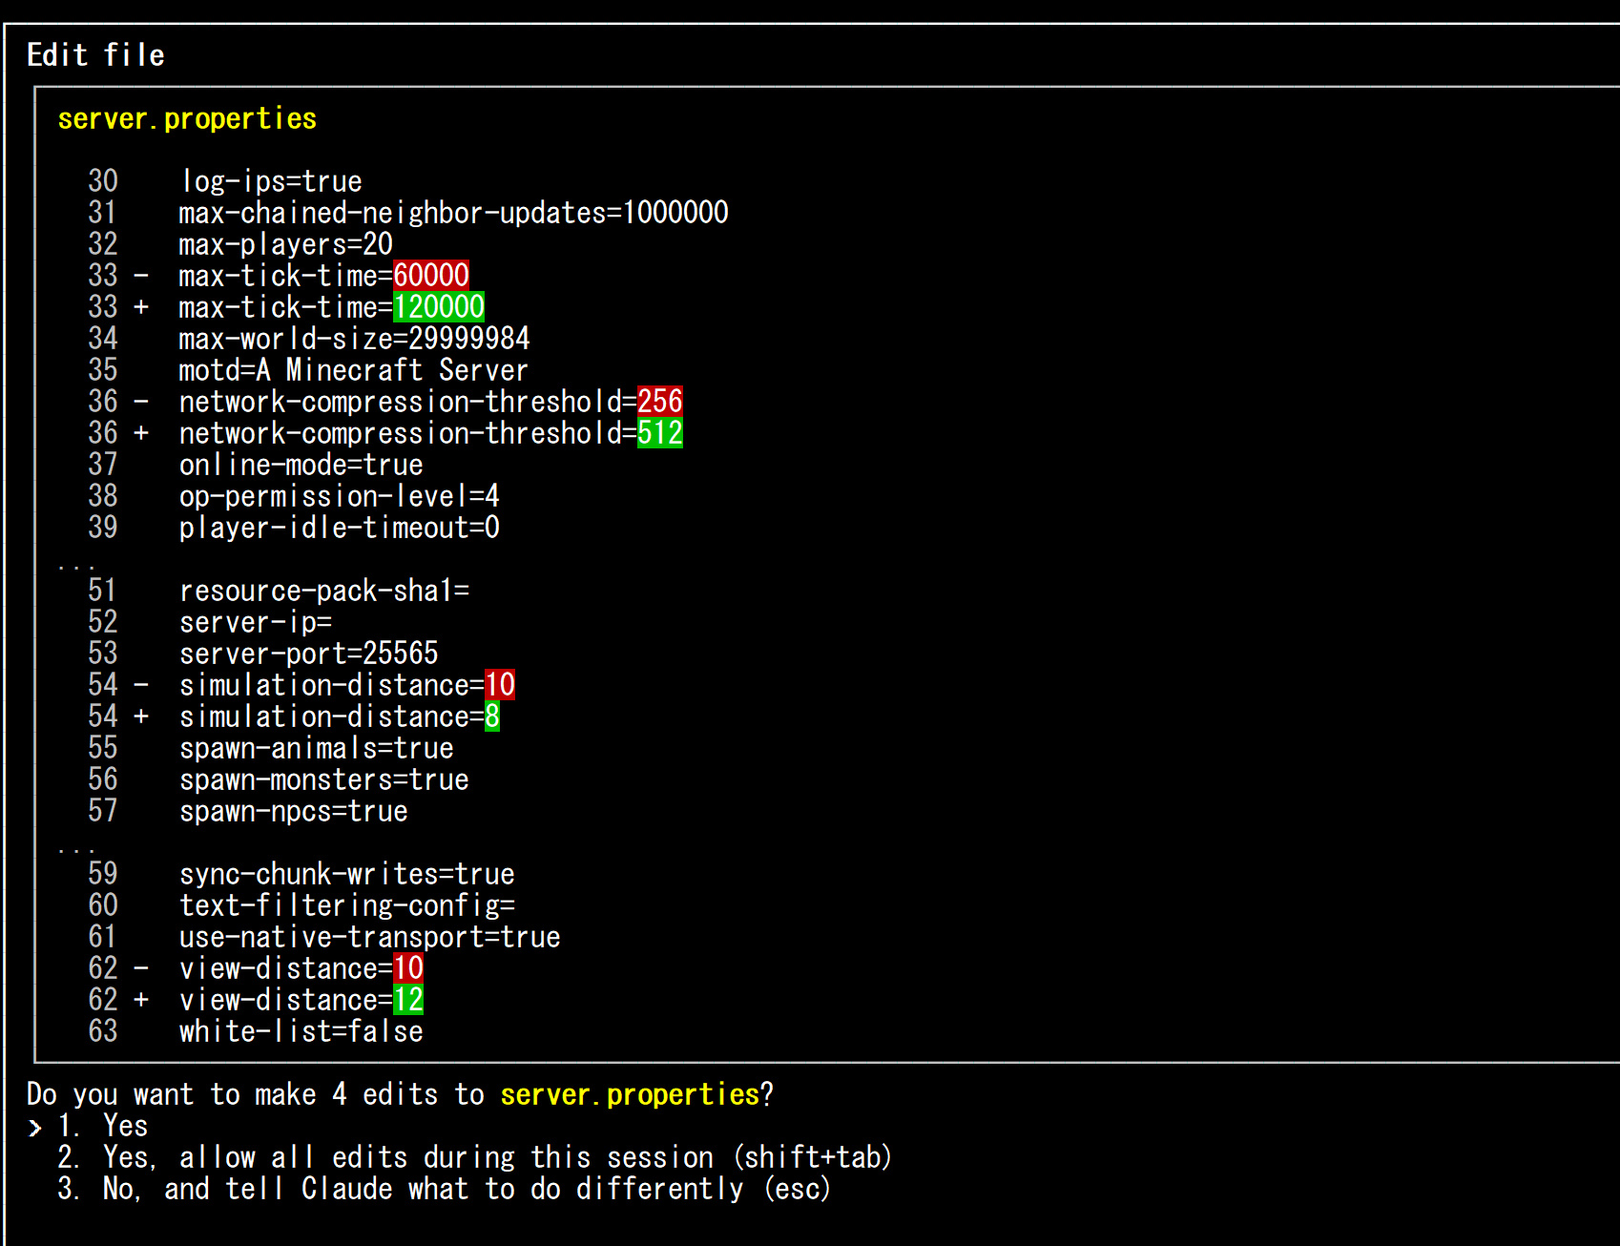Click the '>' selection cursor beside Yes

[x=35, y=1127]
